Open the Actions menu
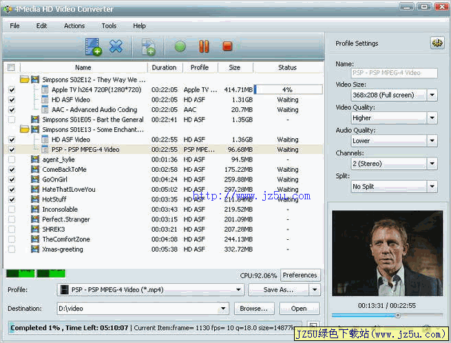 click(x=74, y=26)
